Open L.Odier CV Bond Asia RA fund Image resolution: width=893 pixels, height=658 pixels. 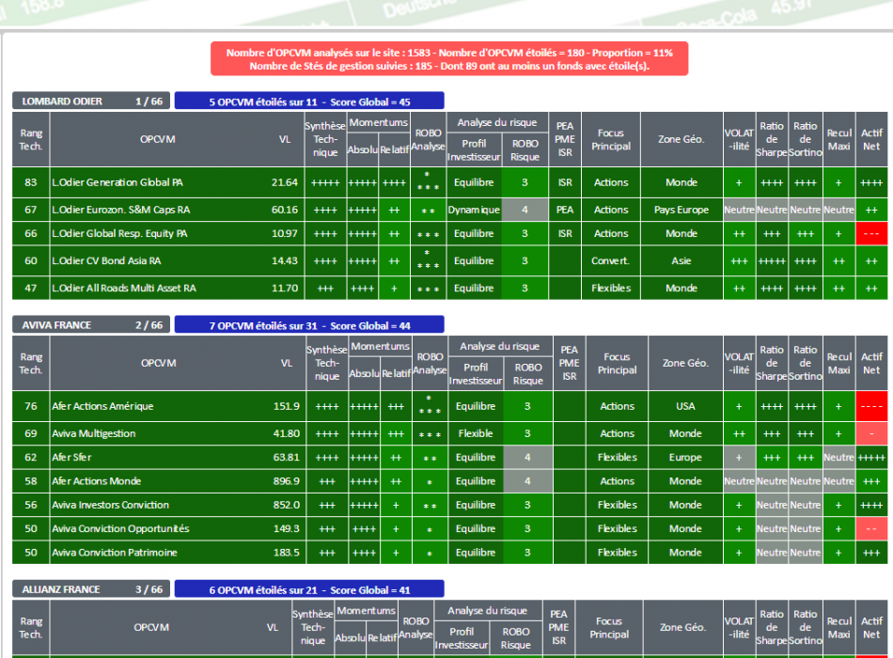106,261
